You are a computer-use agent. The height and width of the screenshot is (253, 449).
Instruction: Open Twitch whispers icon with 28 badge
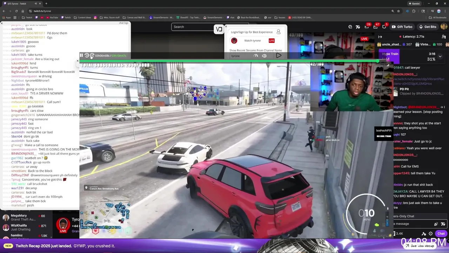pos(367,27)
